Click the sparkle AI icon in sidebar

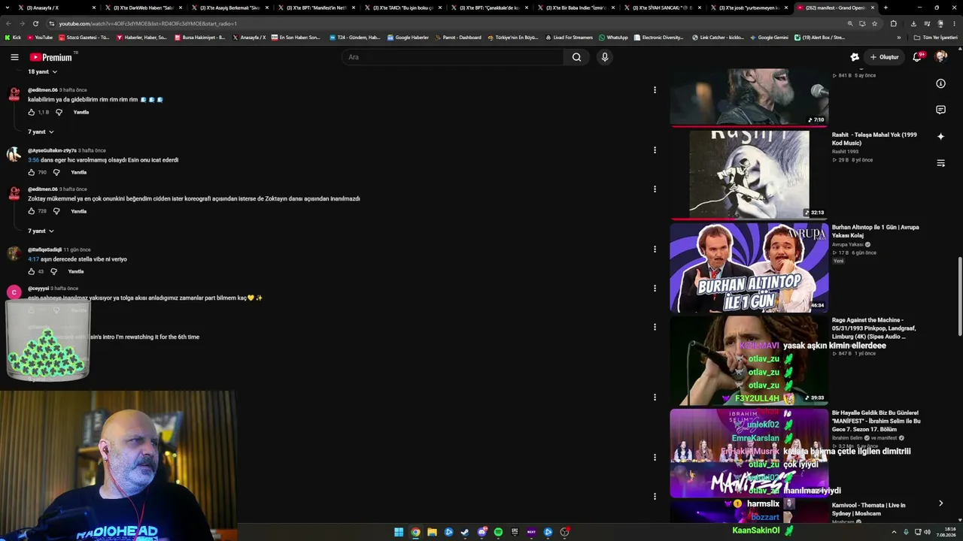940,136
